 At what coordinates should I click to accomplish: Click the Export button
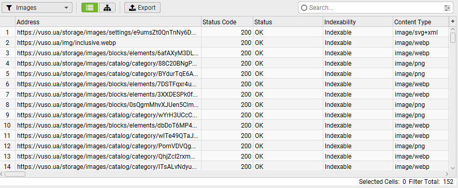(142, 8)
